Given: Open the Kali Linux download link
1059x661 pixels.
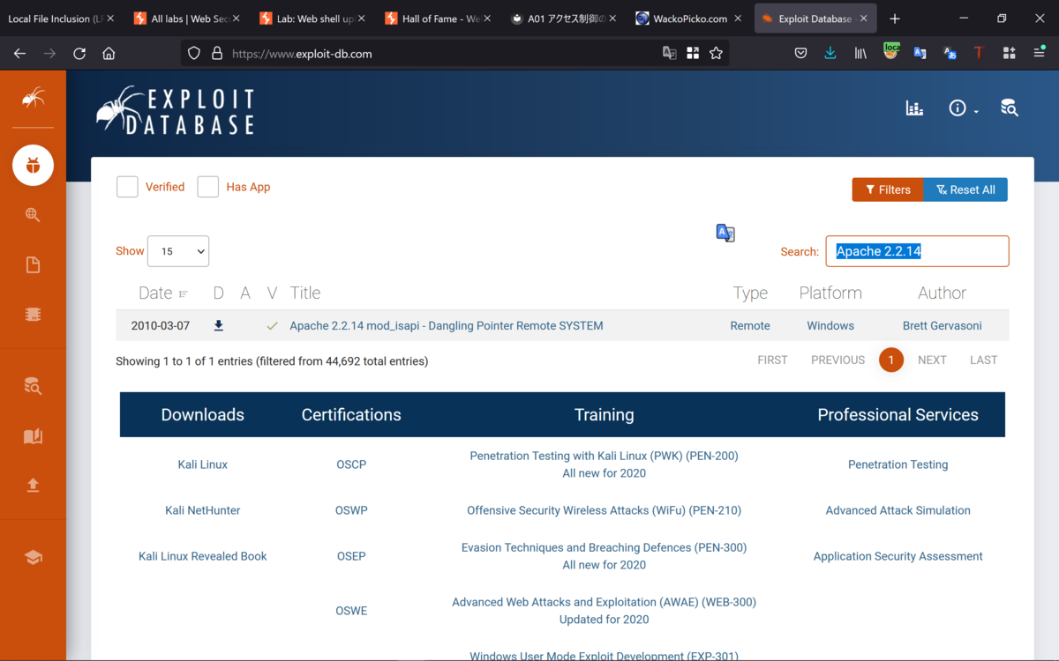Looking at the screenshot, I should [x=203, y=464].
